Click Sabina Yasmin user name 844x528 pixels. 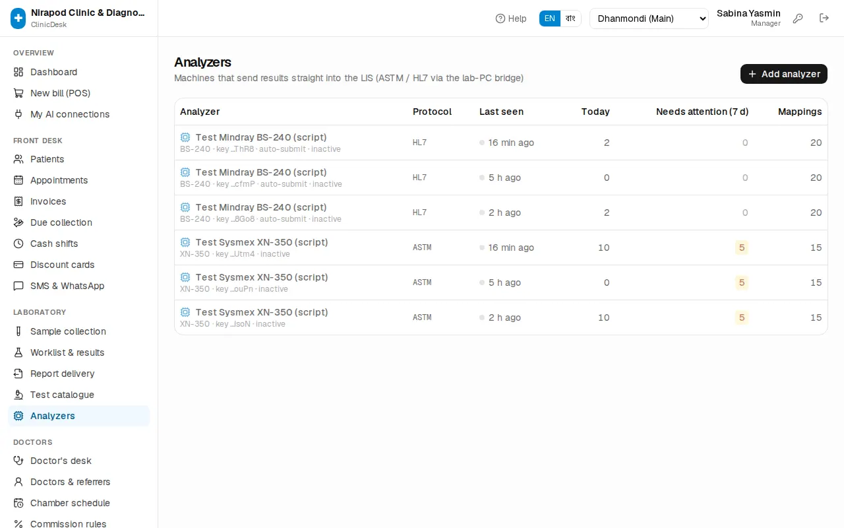coord(748,13)
